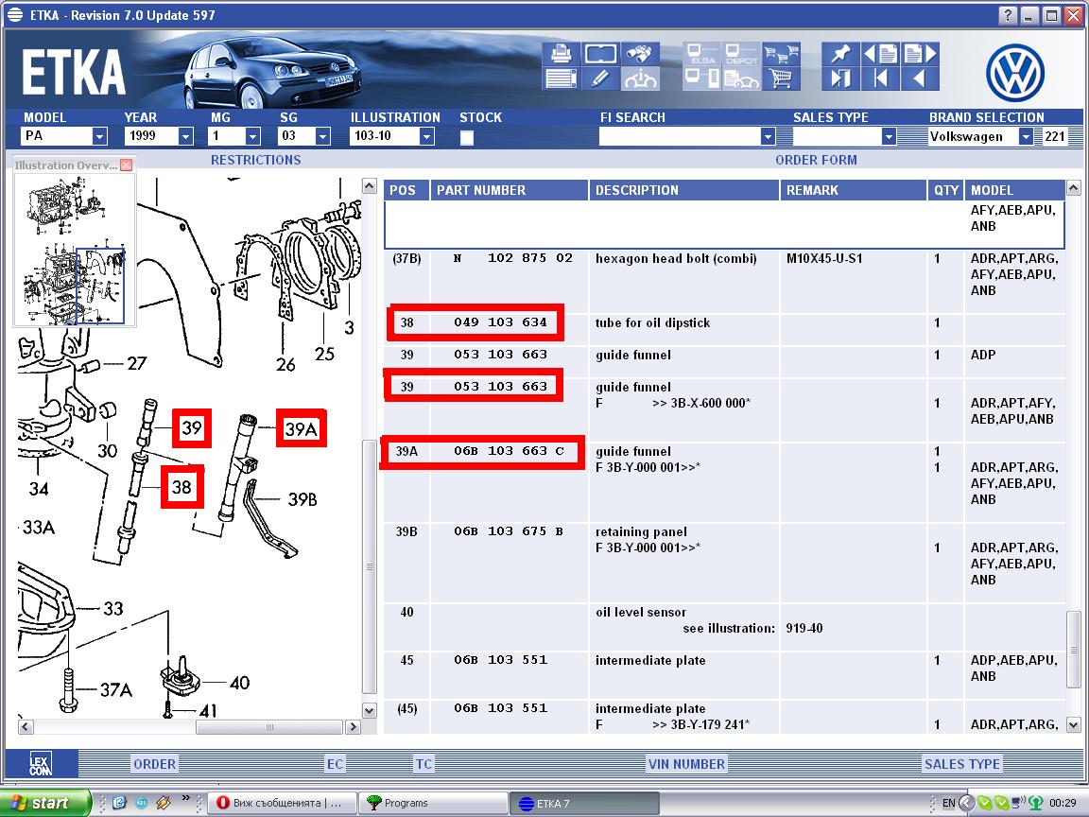Open the single shopping cart icon

click(781, 78)
